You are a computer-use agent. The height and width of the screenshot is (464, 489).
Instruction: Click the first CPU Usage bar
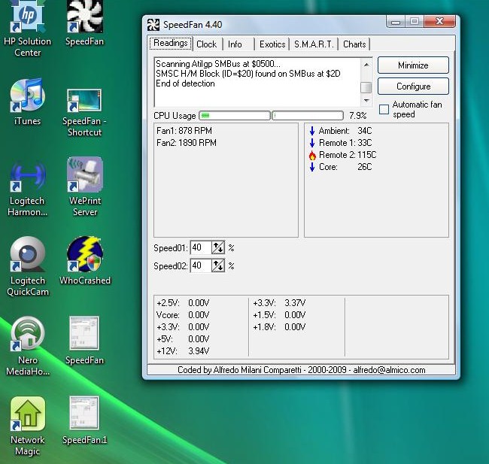pyautogui.click(x=235, y=116)
